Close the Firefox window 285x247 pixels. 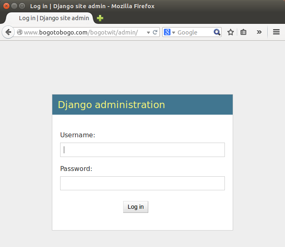pyautogui.click(x=6, y=6)
